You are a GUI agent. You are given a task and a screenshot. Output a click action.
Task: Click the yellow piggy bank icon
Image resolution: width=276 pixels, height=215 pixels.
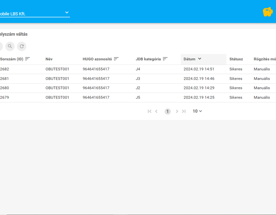point(268,12)
